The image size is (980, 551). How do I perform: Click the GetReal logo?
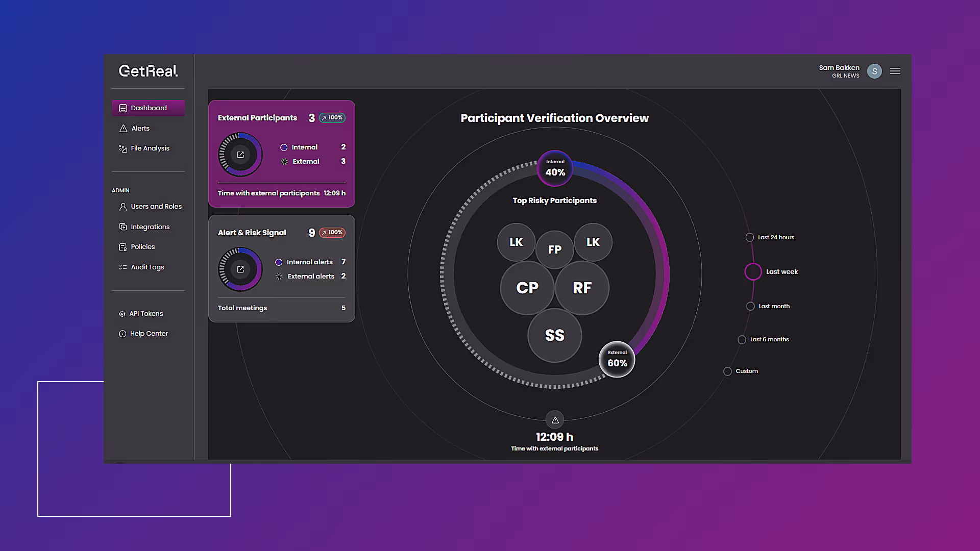148,71
